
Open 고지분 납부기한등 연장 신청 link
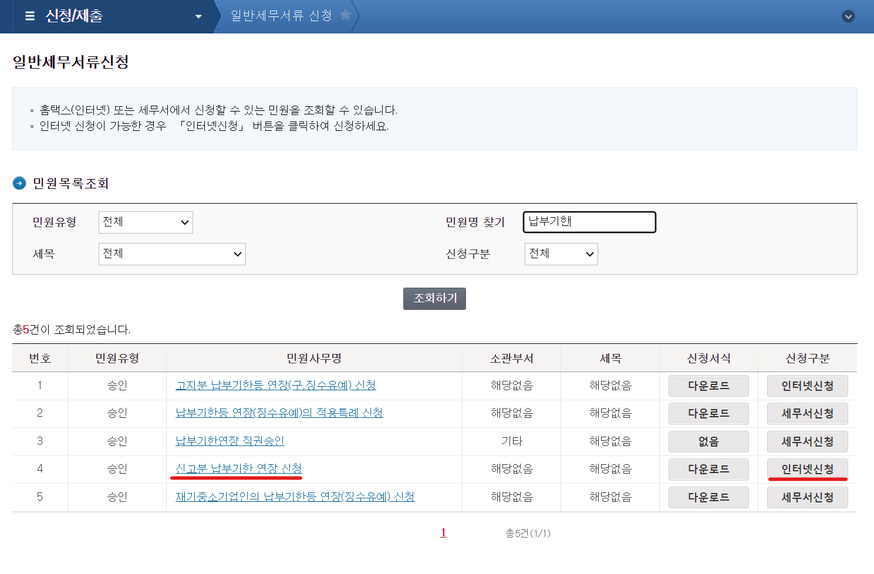tap(275, 385)
